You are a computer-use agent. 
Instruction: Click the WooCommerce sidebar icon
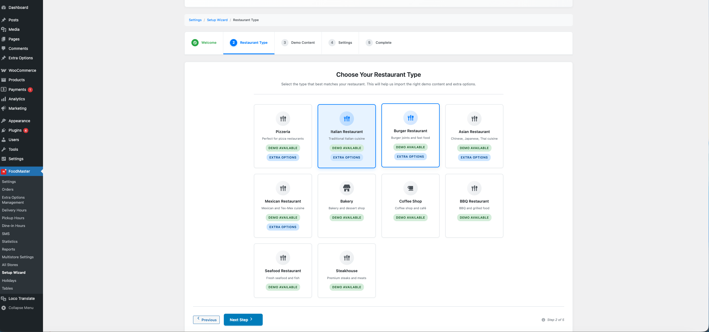[x=4, y=70]
